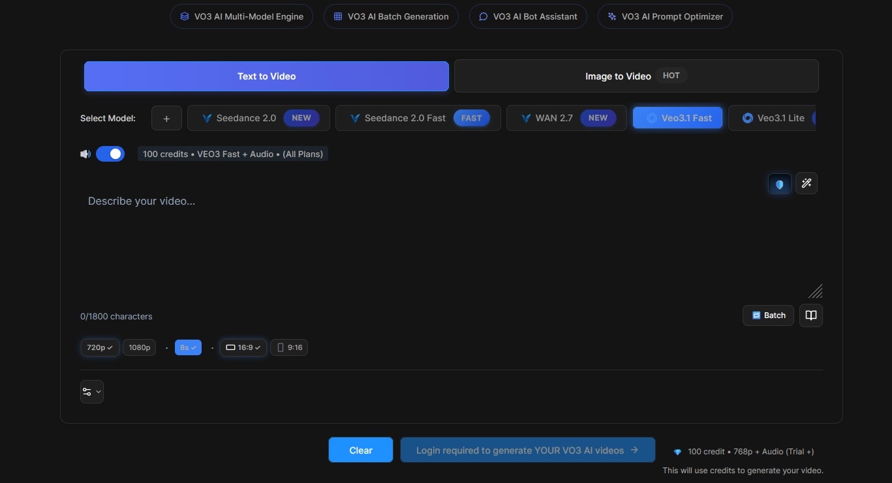Toggle the audio switch off
Screen dimensions: 892x483
[110, 154]
